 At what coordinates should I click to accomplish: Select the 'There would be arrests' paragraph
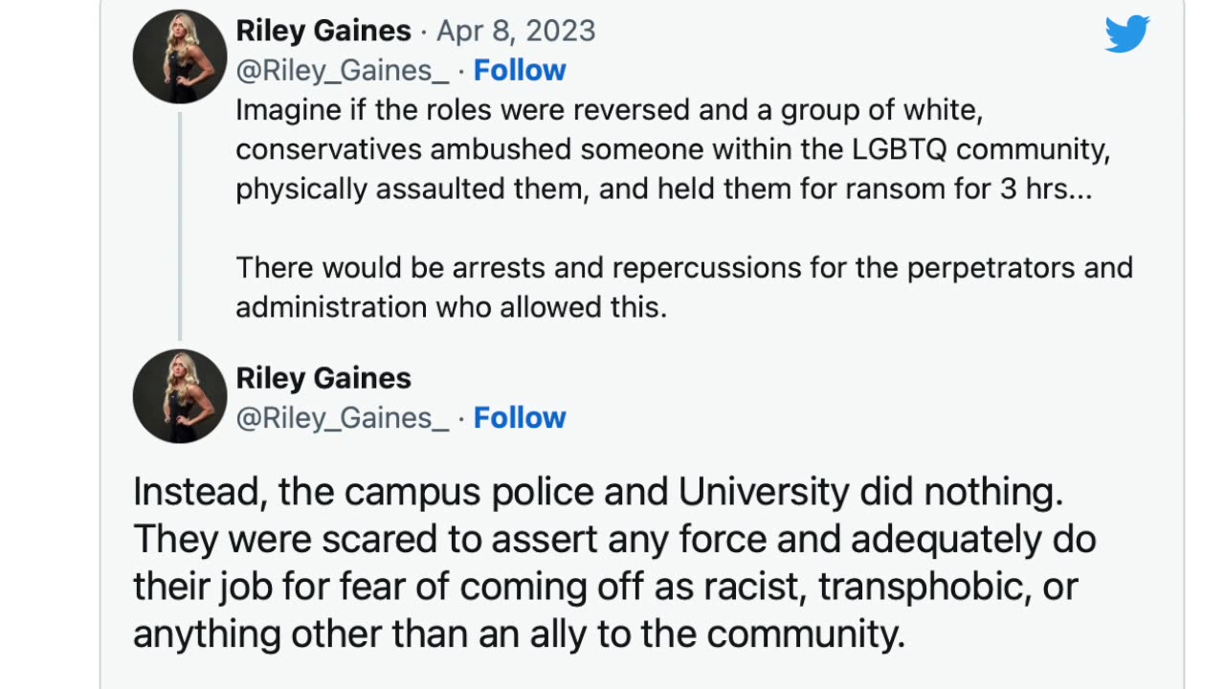pos(684,287)
